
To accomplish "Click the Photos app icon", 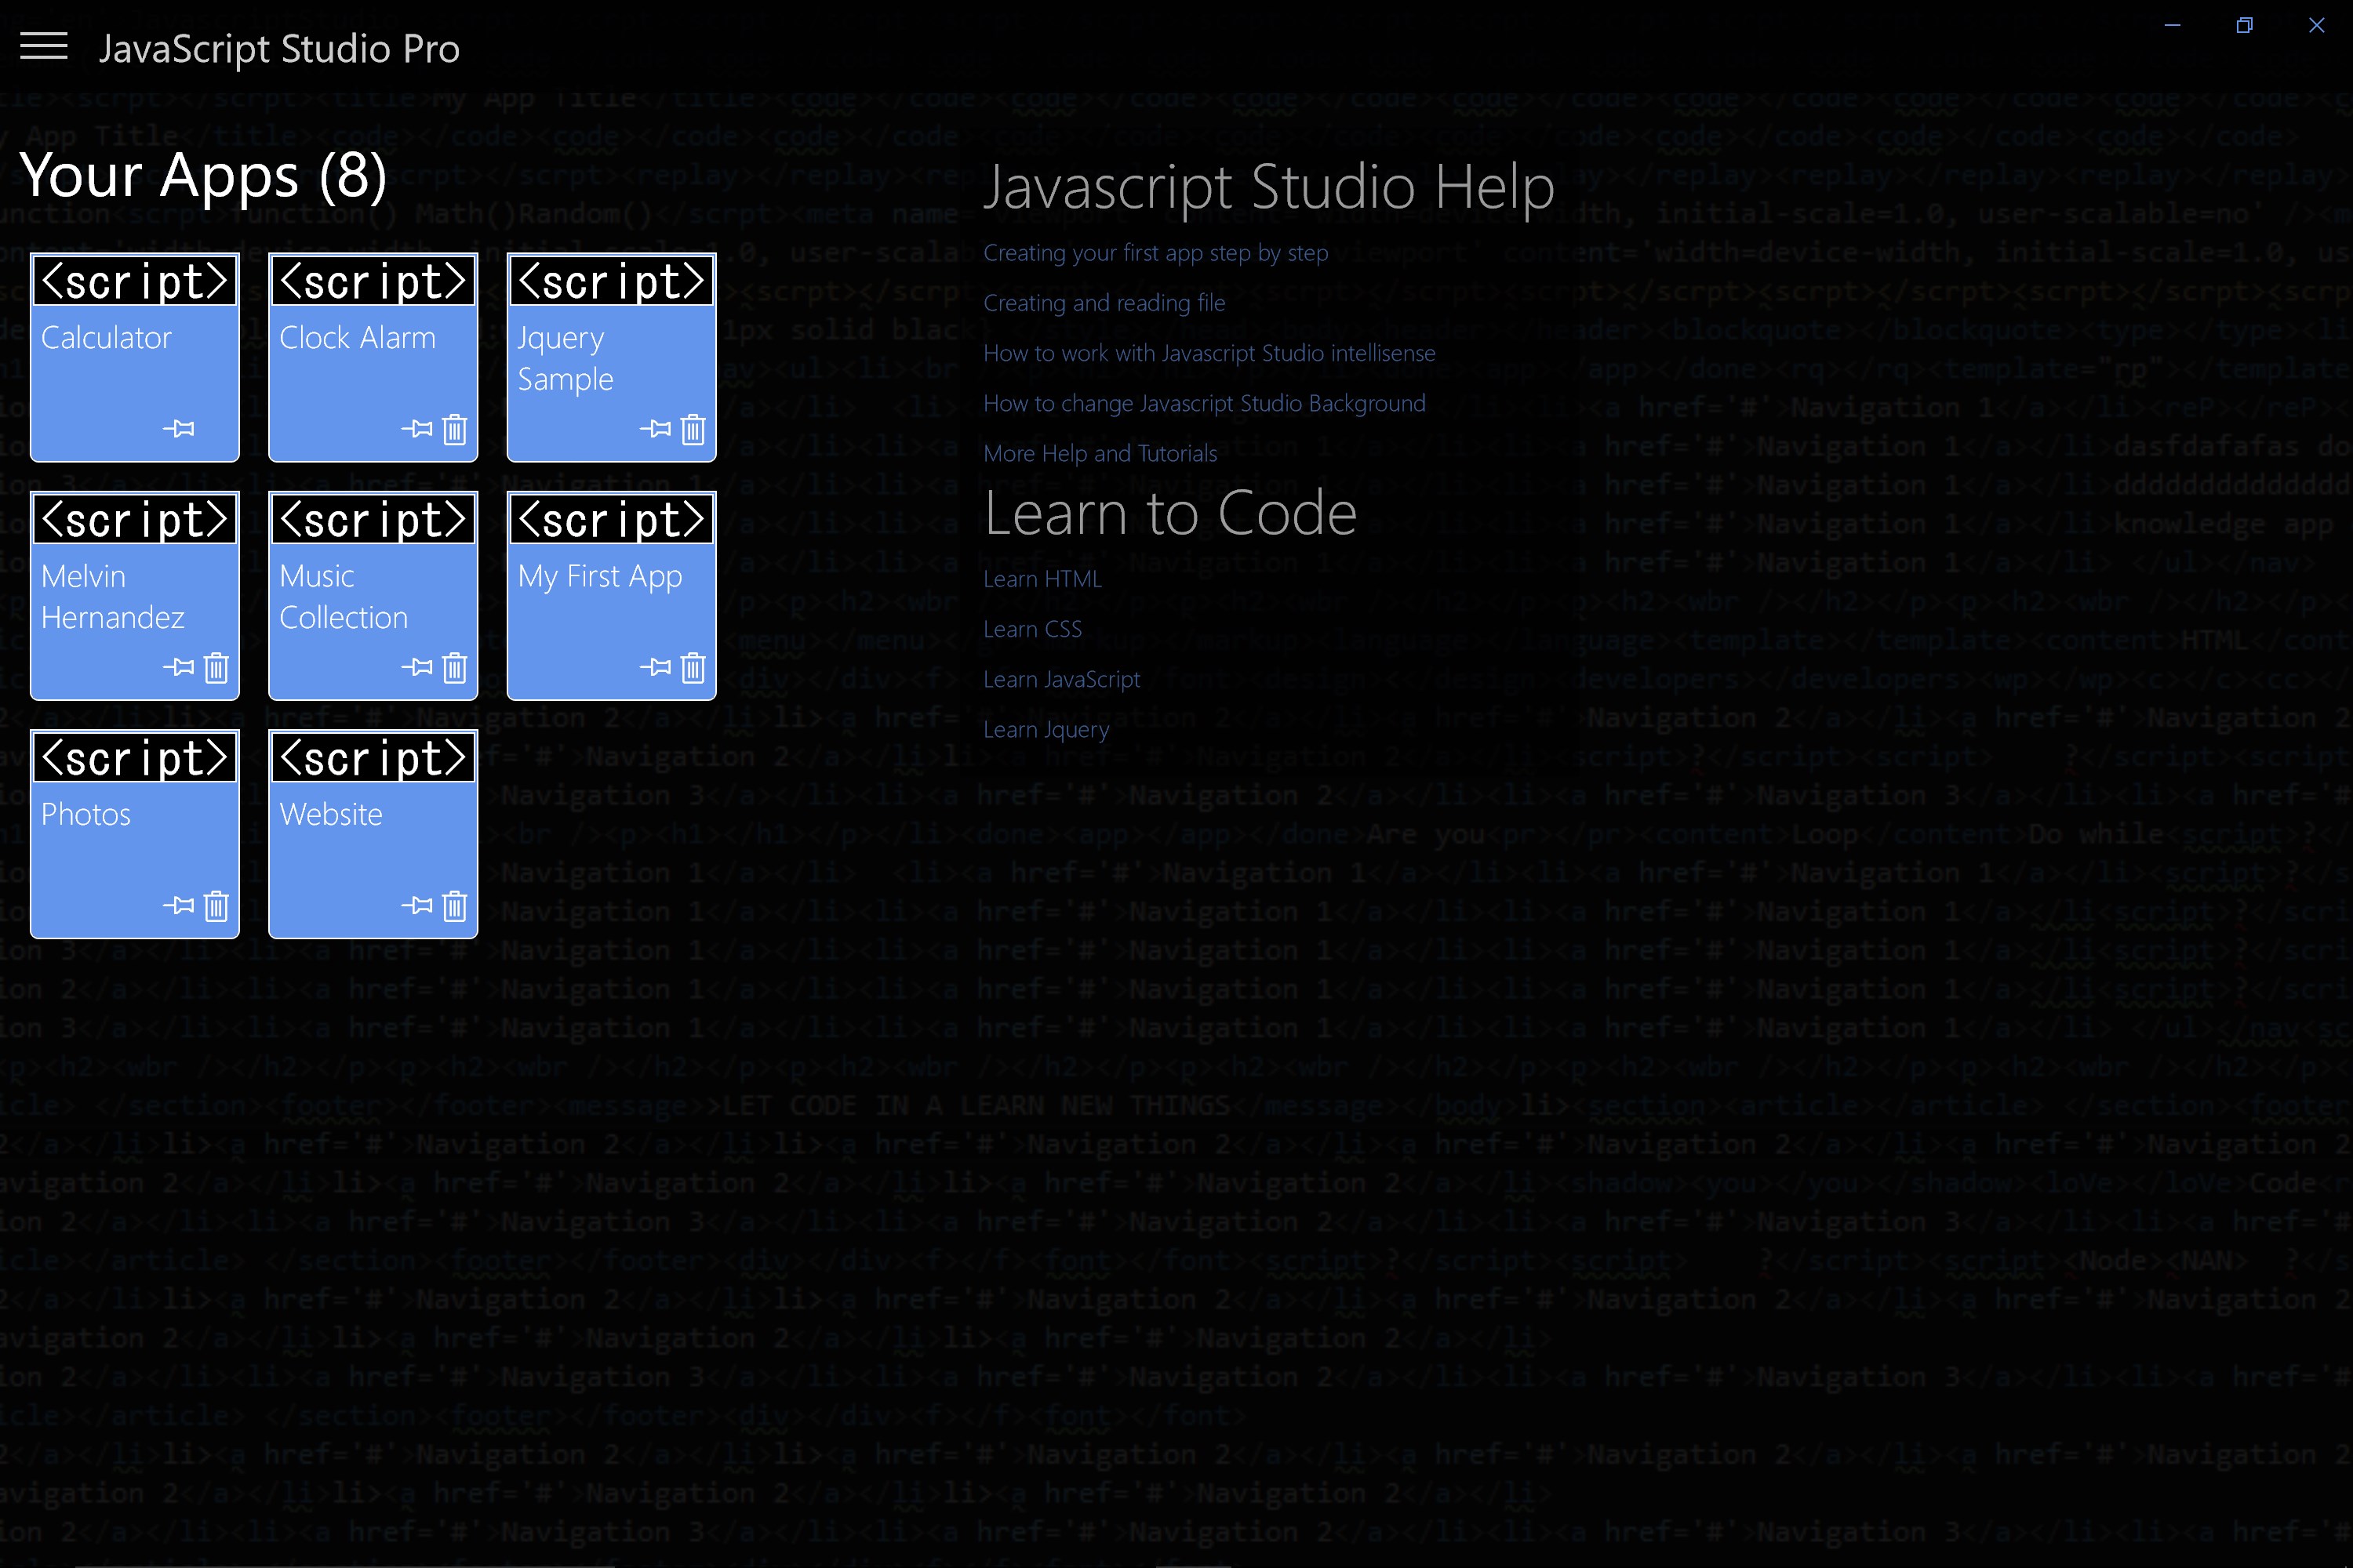I will (135, 833).
